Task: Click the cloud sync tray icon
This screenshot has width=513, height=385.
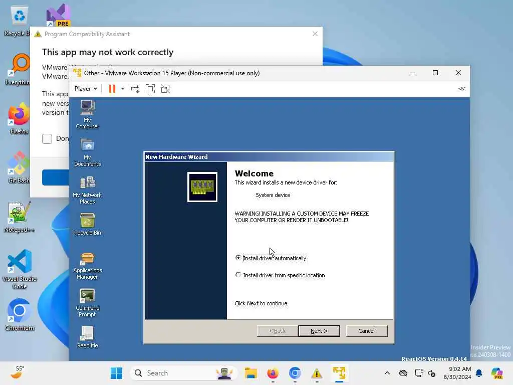Action: [x=403, y=373]
